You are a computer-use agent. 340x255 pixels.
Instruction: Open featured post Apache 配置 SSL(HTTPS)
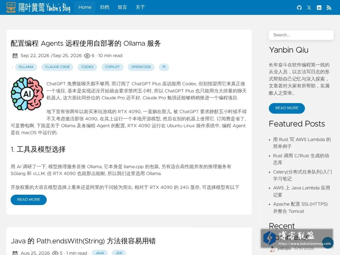(x=300, y=208)
